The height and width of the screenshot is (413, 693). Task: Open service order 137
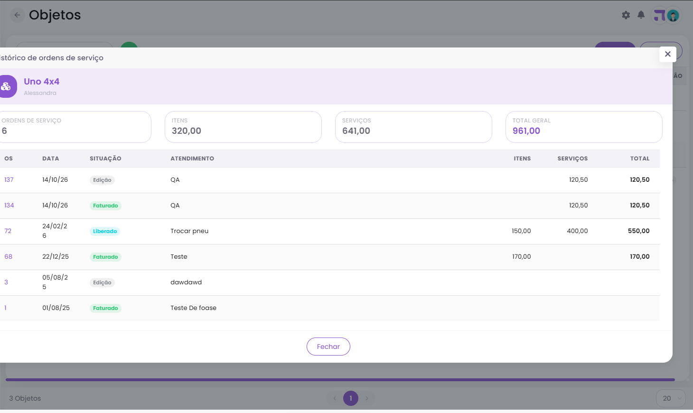pyautogui.click(x=9, y=180)
